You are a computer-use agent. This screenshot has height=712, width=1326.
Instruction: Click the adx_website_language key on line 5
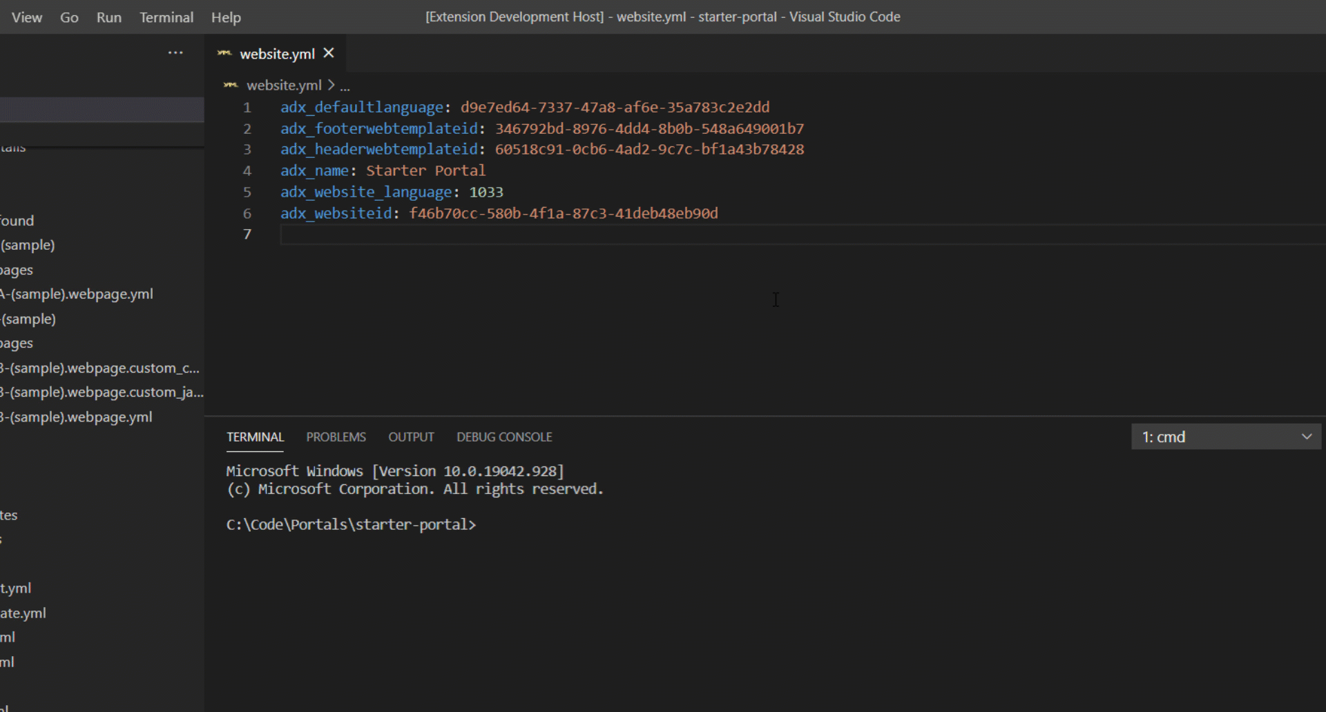coord(366,192)
